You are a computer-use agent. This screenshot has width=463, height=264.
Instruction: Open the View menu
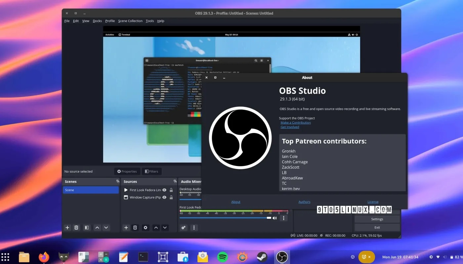pos(86,21)
